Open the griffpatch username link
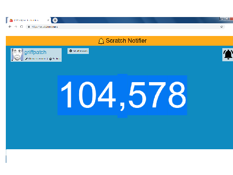The width and height of the screenshot is (233, 175). pyautogui.click(x=35, y=52)
